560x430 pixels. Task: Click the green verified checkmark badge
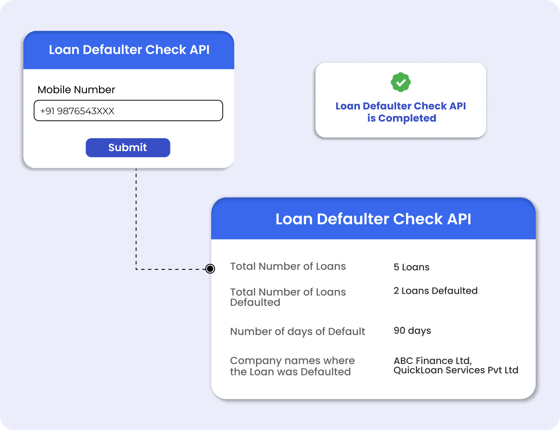pyautogui.click(x=400, y=83)
